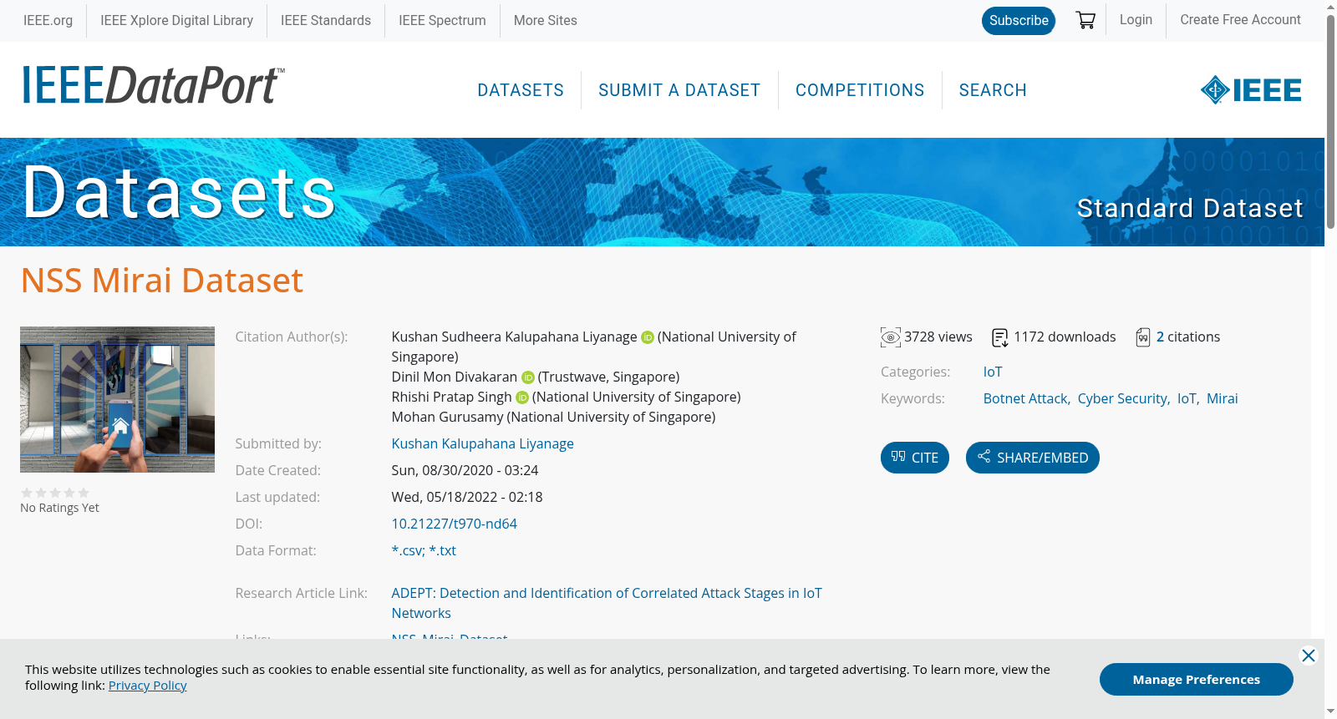Viewport: 1337px width, 719px height.
Task: Open the 2 citations link
Action: point(1160,337)
